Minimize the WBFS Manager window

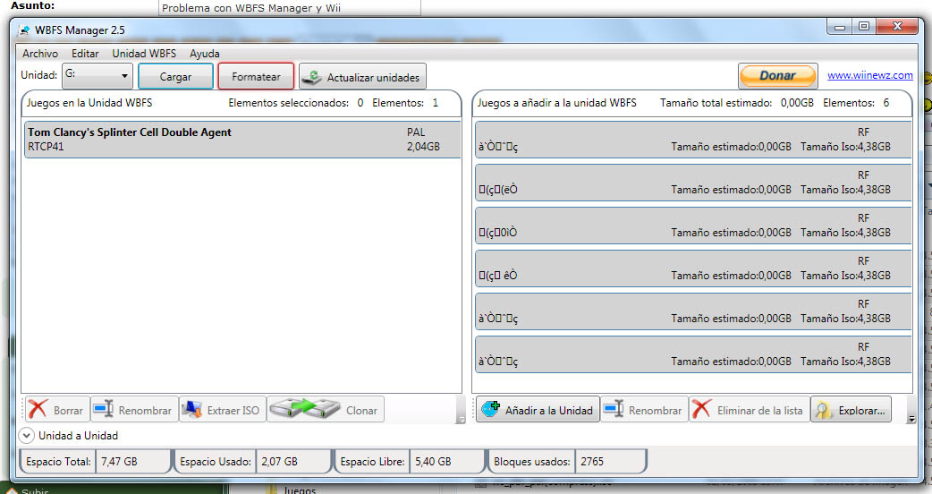click(x=840, y=26)
